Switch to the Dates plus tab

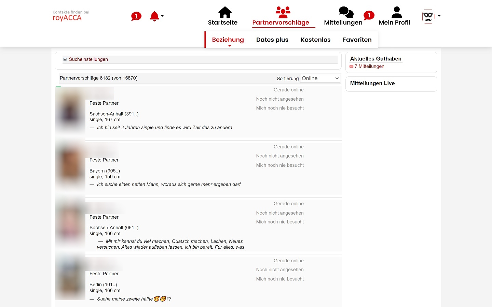(x=272, y=40)
